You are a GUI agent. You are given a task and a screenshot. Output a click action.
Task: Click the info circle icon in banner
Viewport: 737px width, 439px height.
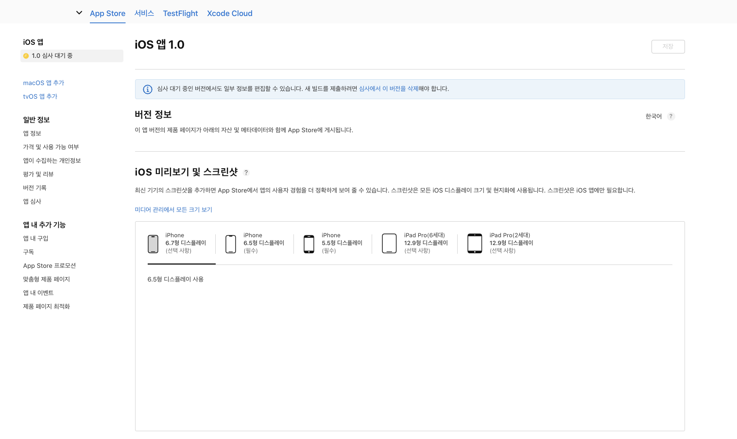click(x=148, y=89)
